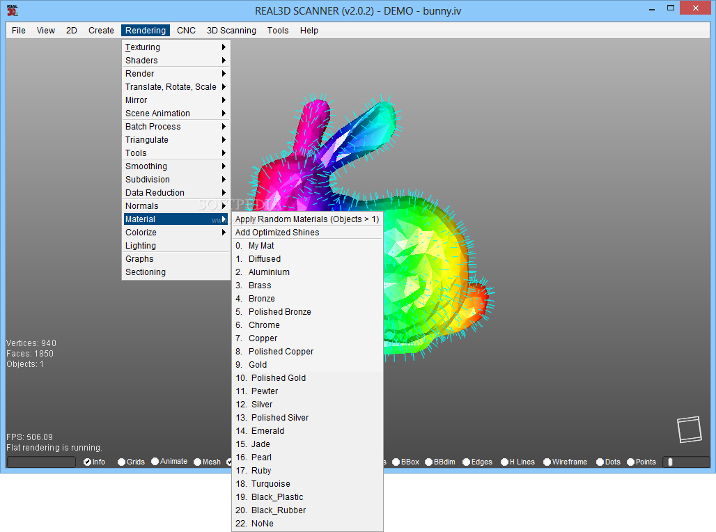Apply the Polished Bronze material
Screen dimensions: 716x532
coord(307,312)
